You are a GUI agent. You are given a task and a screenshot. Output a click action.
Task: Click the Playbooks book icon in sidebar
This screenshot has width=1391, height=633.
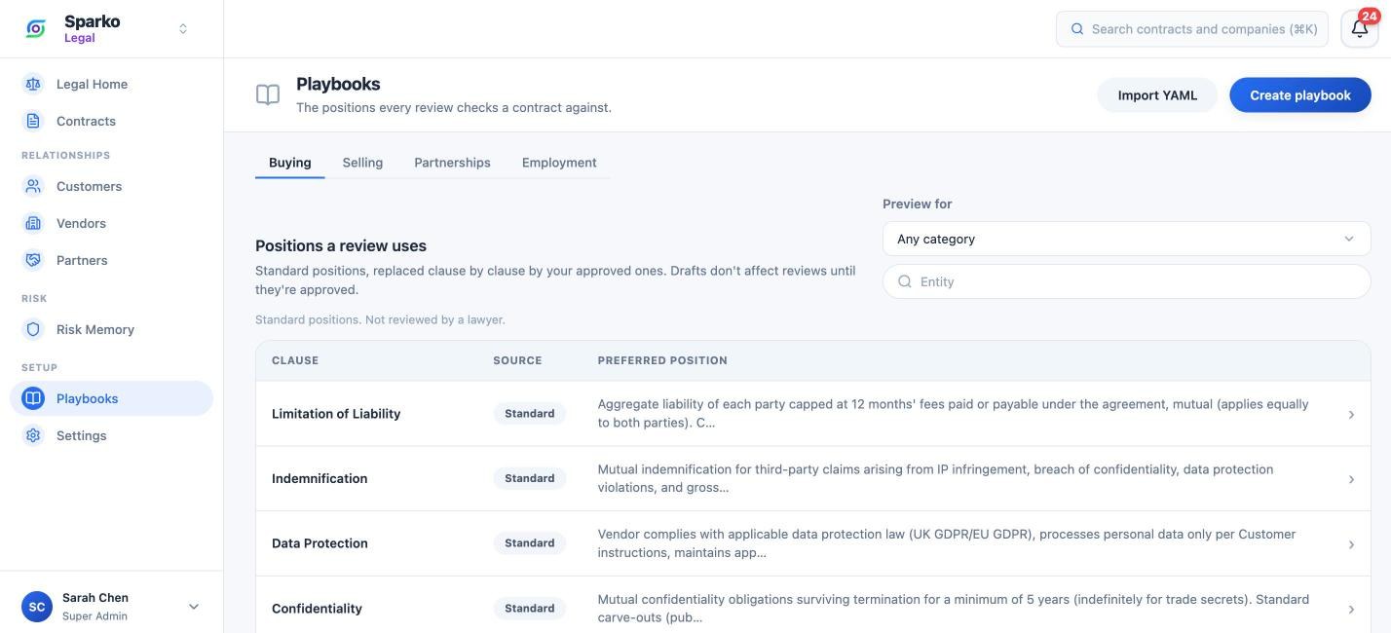(33, 398)
